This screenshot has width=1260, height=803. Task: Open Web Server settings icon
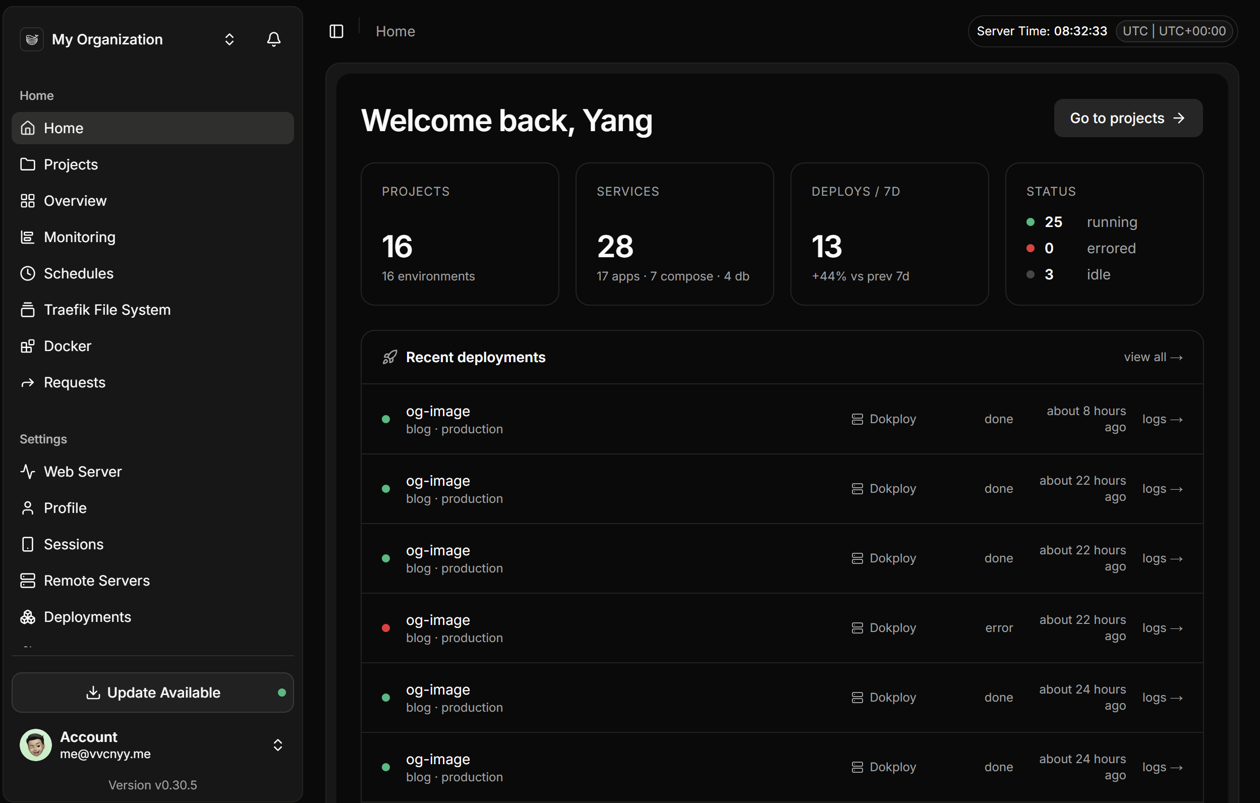click(28, 472)
